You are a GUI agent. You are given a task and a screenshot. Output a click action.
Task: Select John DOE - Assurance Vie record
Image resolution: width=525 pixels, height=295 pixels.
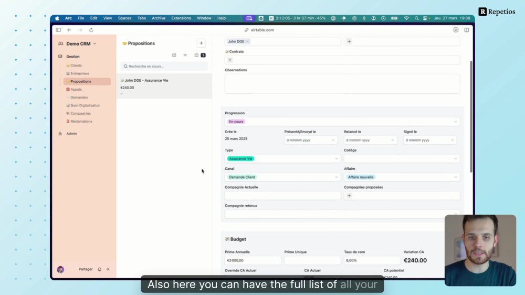click(164, 86)
